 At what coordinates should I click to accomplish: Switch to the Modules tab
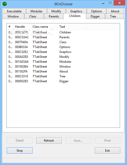coord(36,11)
